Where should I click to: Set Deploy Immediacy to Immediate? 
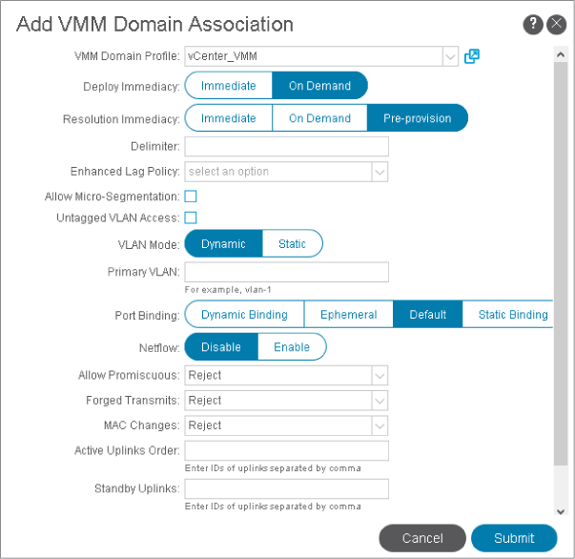pos(229,86)
